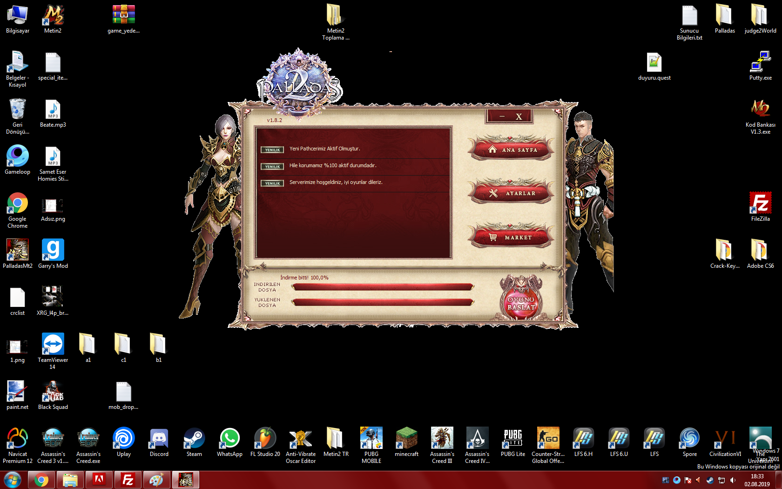The width and height of the screenshot is (782, 489).
Task: Open the MARKET button in the launcher
Action: [512, 237]
